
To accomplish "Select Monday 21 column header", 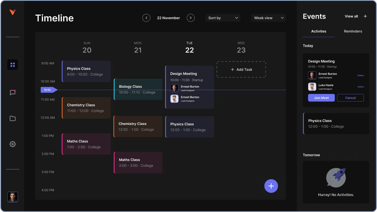I will pyautogui.click(x=138, y=48).
